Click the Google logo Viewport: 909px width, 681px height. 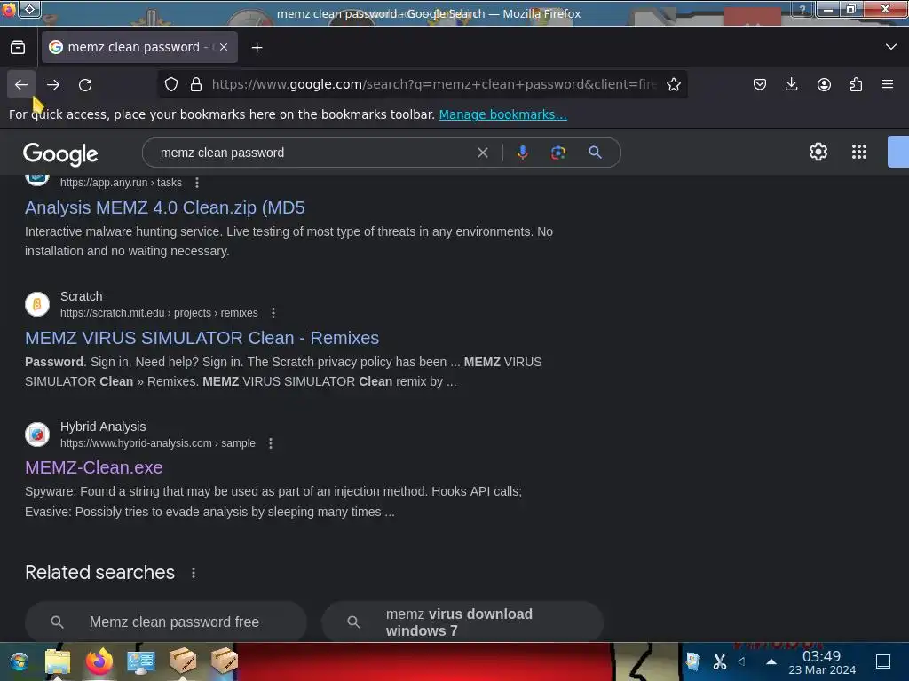(x=60, y=153)
